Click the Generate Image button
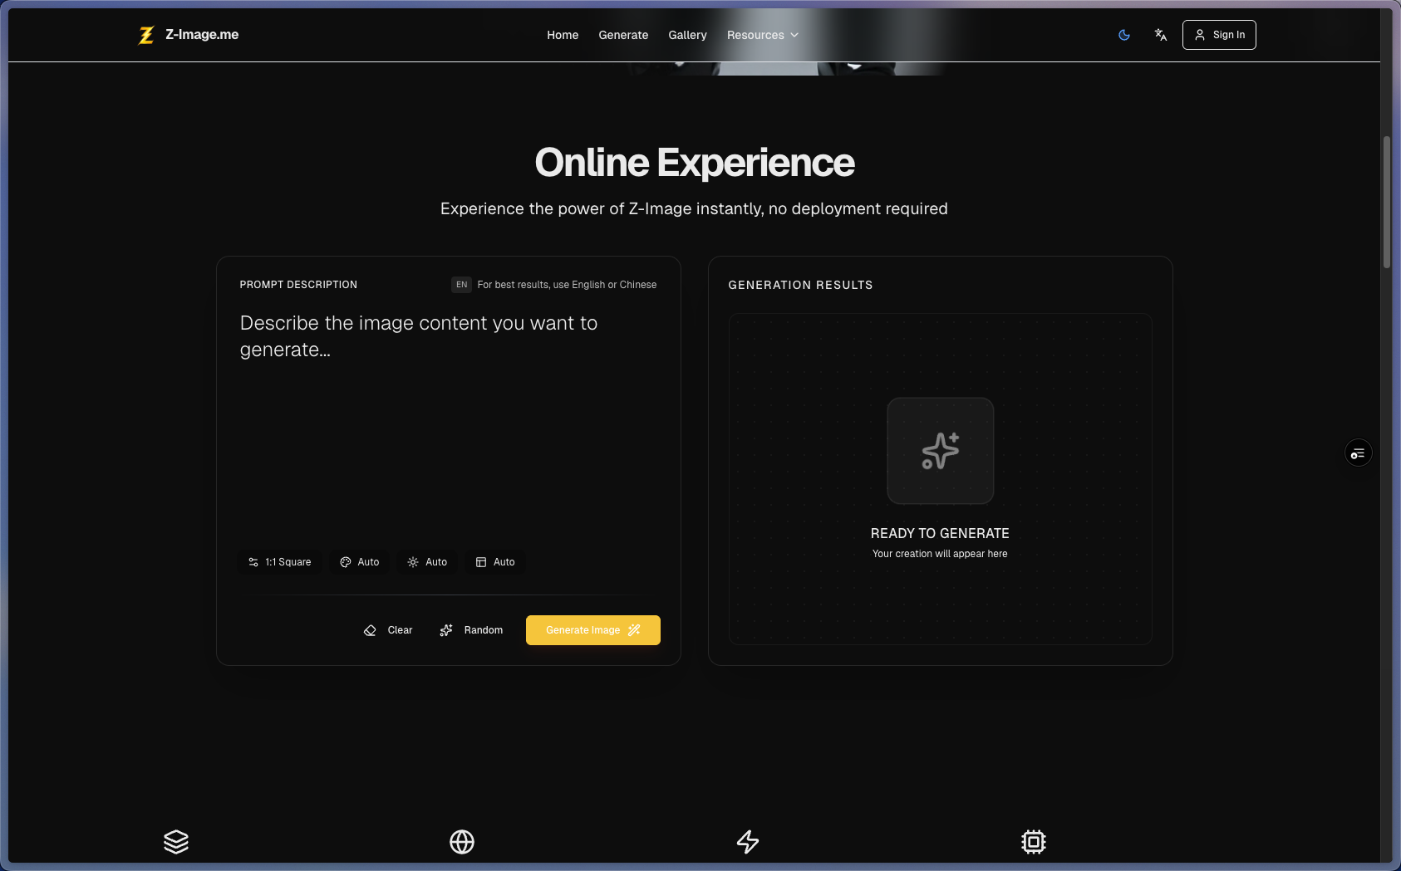Viewport: 1401px width, 871px height. (x=592, y=630)
